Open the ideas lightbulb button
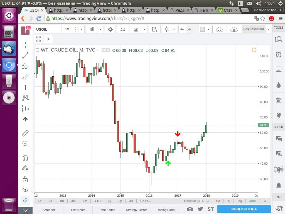The width and height of the screenshot is (285, 214). click(166, 29)
